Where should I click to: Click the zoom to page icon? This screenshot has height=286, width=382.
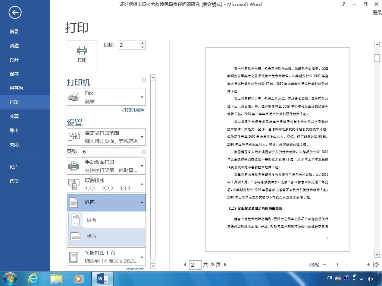click(x=376, y=265)
